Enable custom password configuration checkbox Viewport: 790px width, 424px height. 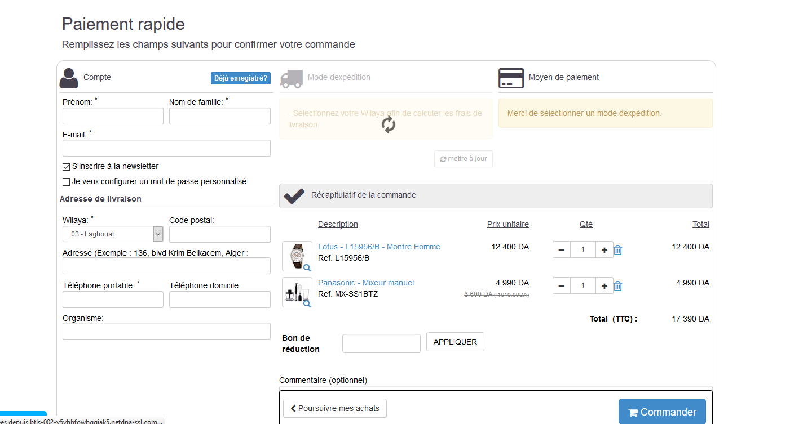67,182
